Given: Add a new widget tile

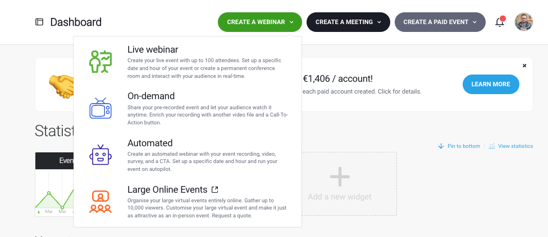Looking at the screenshot, I should pos(340,184).
